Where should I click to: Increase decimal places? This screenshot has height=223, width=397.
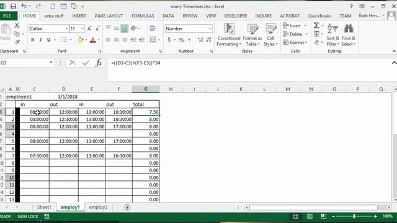pyautogui.click(x=200, y=40)
